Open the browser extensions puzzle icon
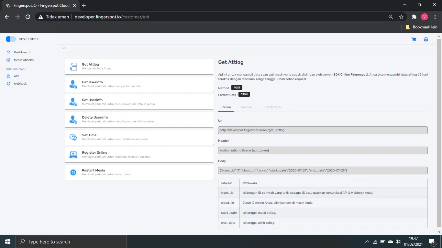442x248 pixels. [x=414, y=17]
